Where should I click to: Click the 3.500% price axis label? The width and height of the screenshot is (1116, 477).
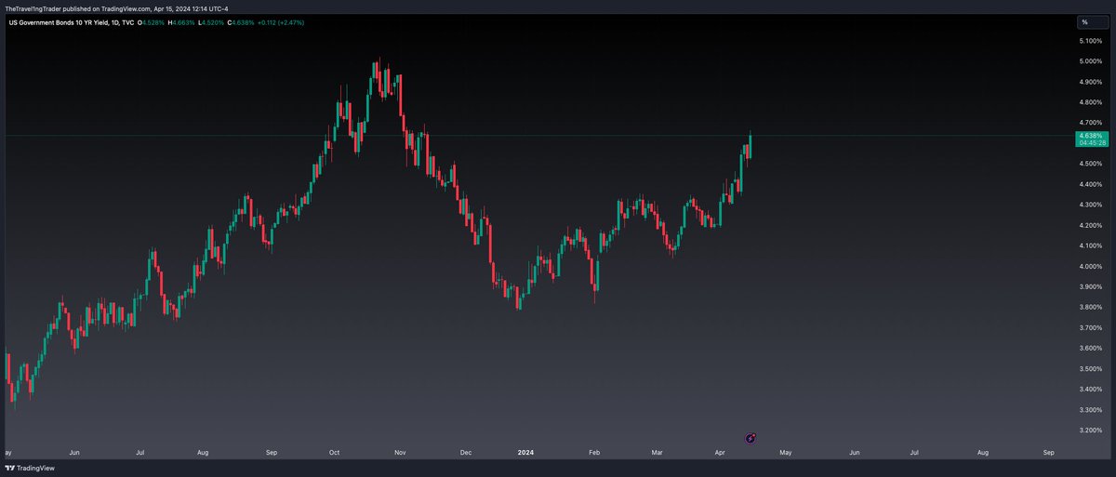click(x=1092, y=368)
